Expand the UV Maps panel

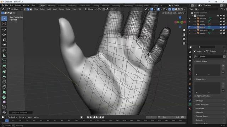pos(210,101)
